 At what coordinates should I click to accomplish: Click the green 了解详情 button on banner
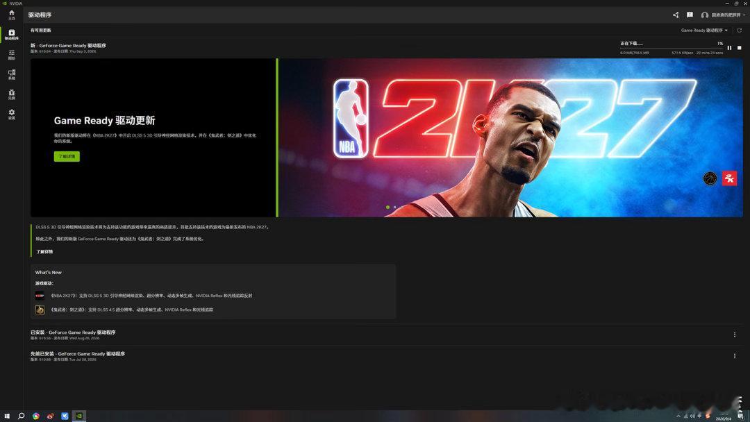pyautogui.click(x=67, y=156)
